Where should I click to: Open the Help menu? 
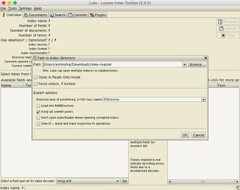point(38,8)
